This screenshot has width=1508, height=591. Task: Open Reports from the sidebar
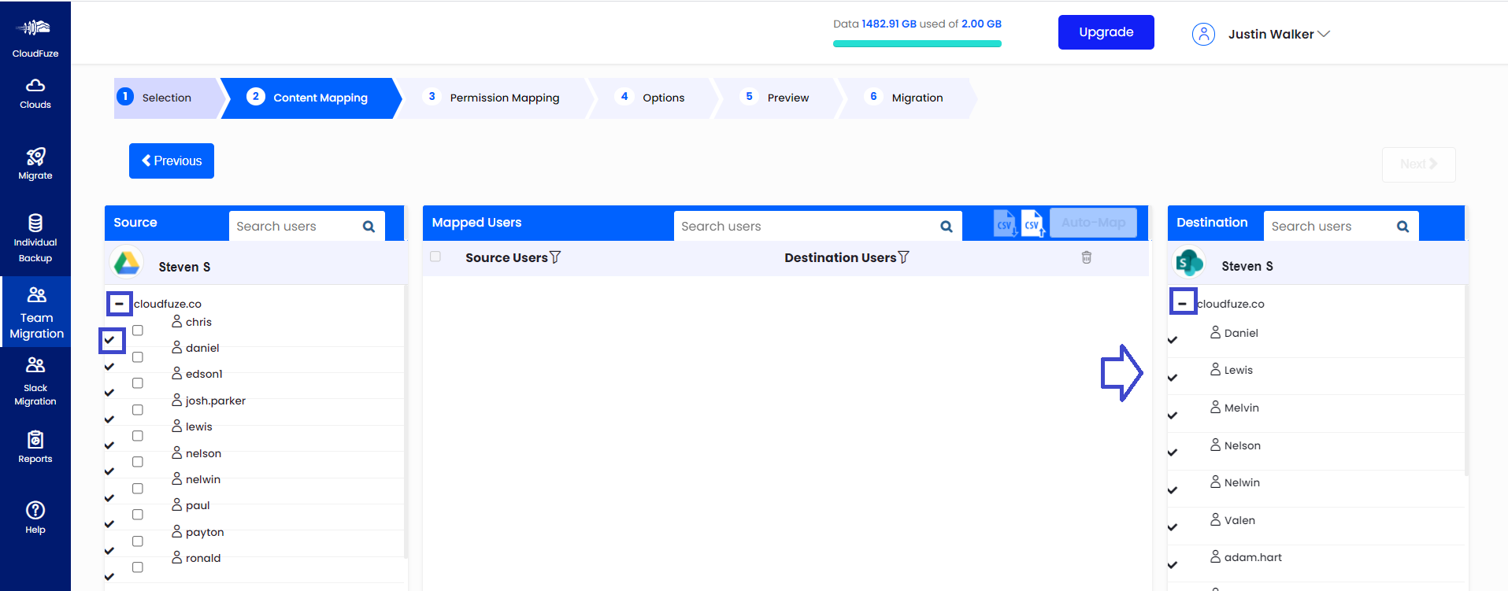tap(35, 446)
